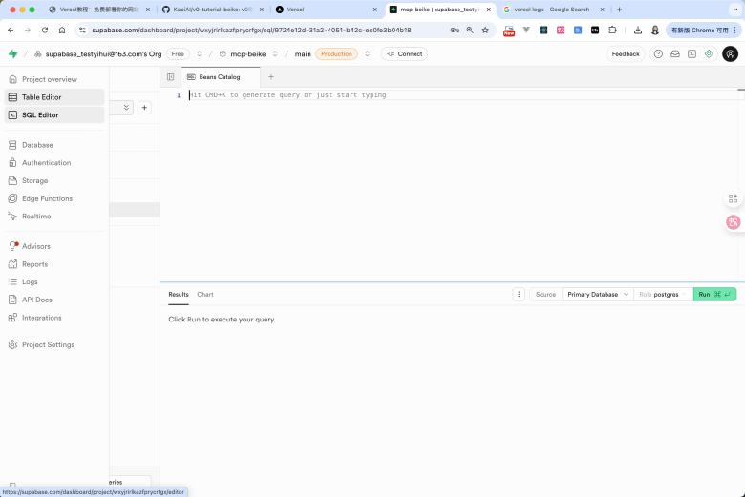Click the Supabase logo icon

12,54
